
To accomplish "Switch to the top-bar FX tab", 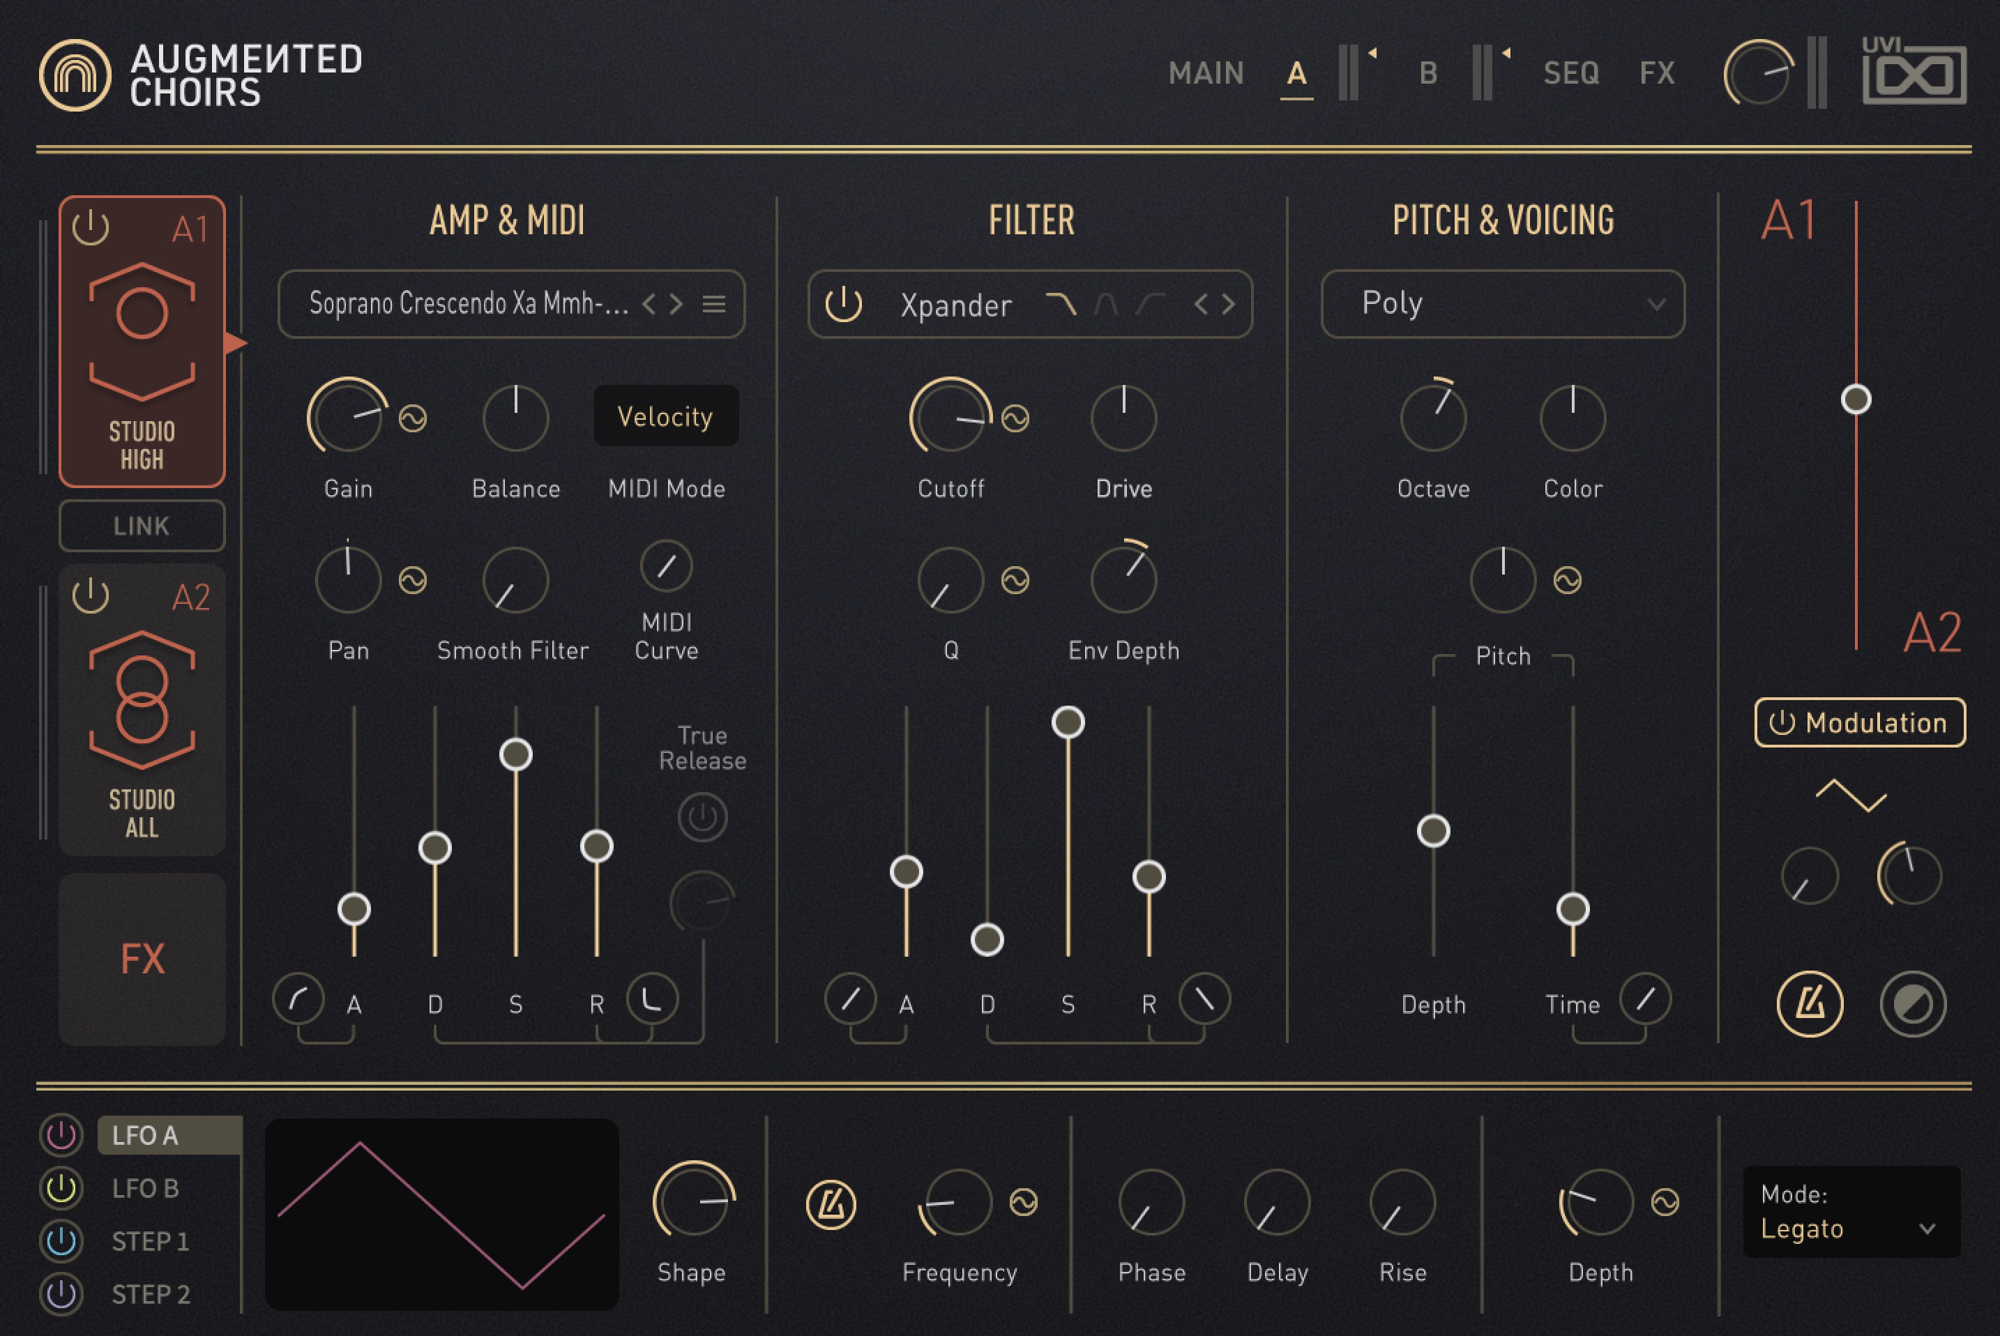I will tap(1657, 73).
